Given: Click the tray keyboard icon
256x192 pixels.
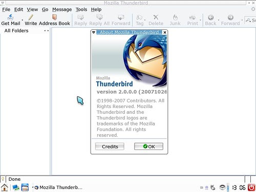Looking at the screenshot, I should pos(202,187).
